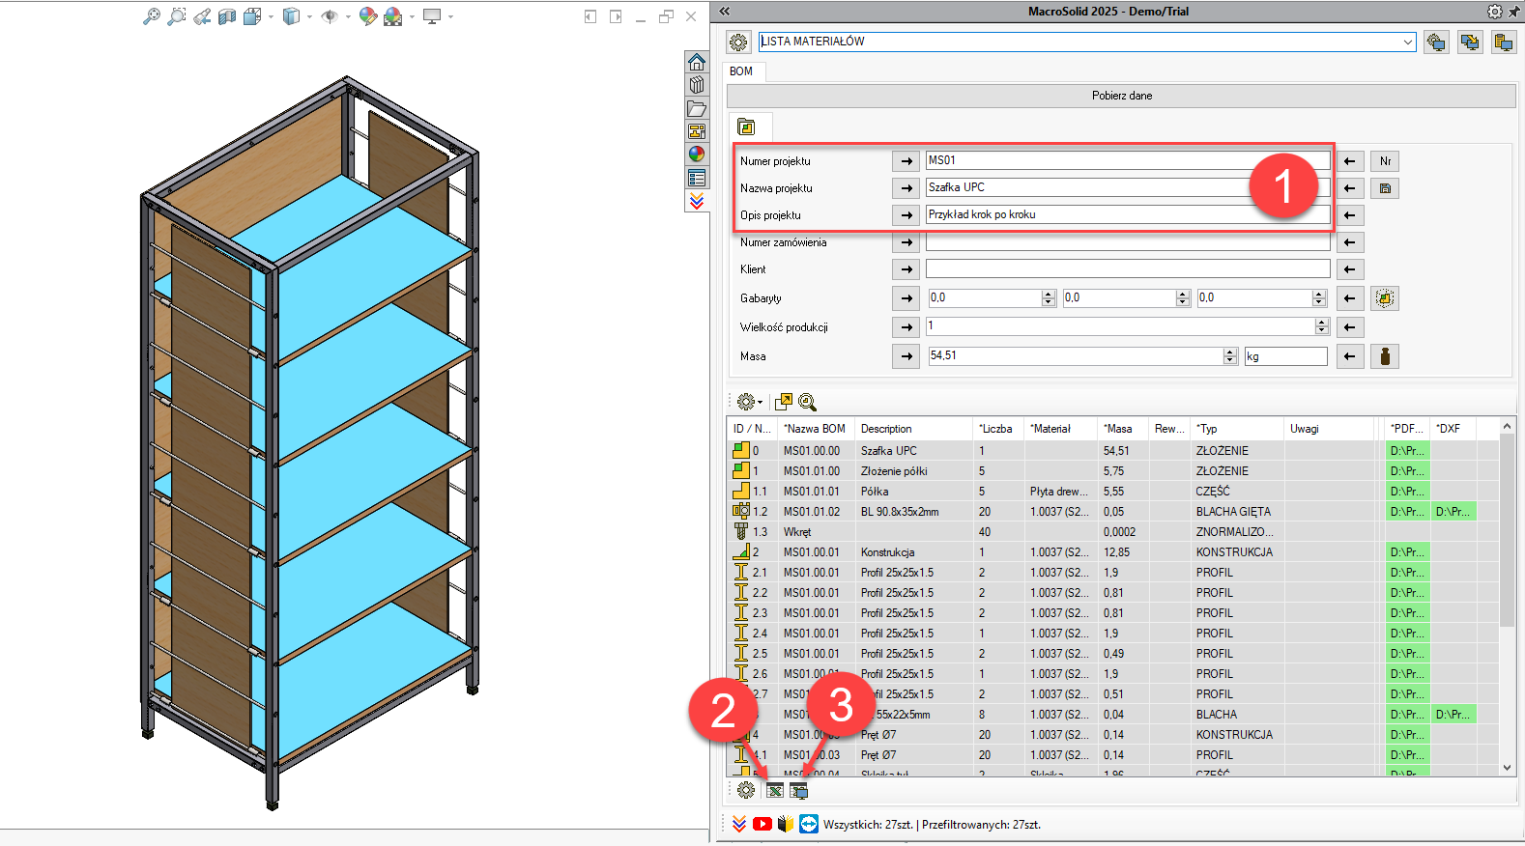Focus the Numer zamówienia input field
Image resolution: width=1525 pixels, height=846 pixels.
[1128, 241]
